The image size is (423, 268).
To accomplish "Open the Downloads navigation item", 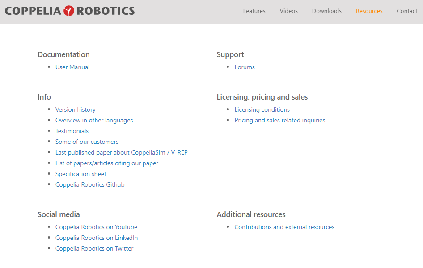I will (327, 11).
